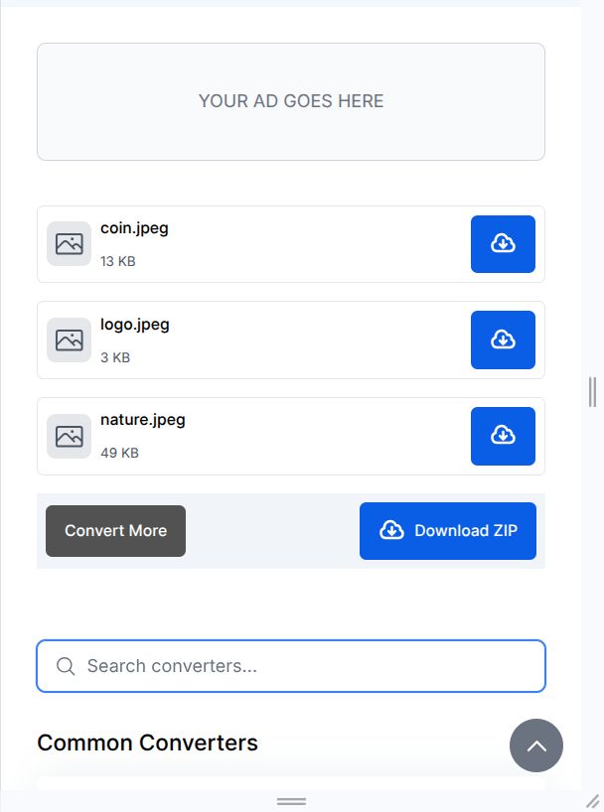This screenshot has height=812, width=604.
Task: Click the YOUR AD GOES HERE banner
Action: tap(291, 101)
